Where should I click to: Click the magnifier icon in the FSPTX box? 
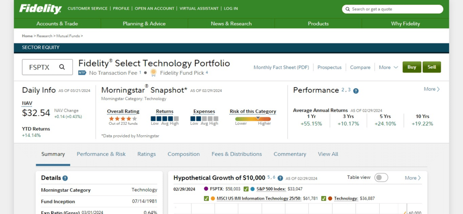62,67
